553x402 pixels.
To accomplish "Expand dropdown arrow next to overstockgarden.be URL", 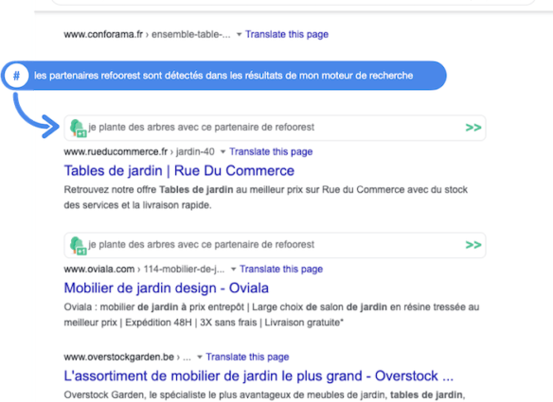I will pos(200,357).
